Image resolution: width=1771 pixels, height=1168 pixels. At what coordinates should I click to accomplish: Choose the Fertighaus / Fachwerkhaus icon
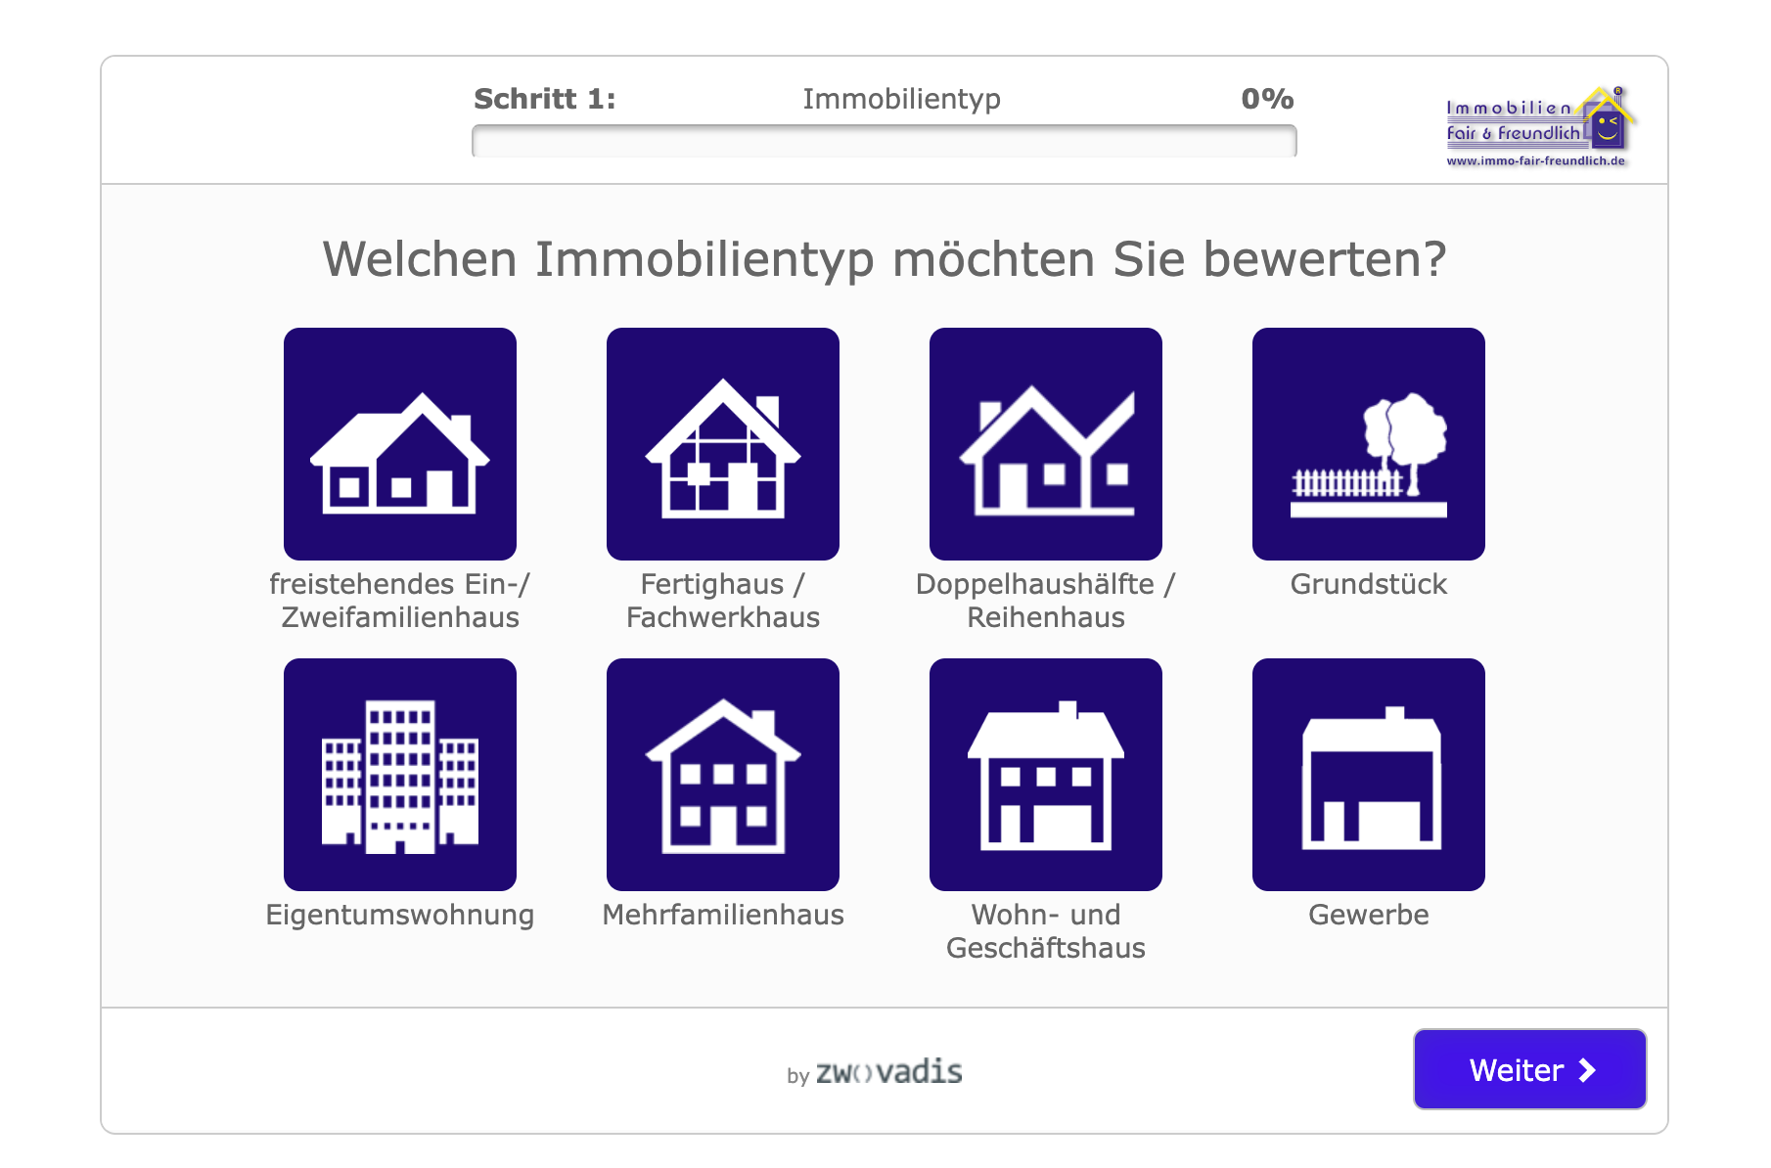[723, 444]
